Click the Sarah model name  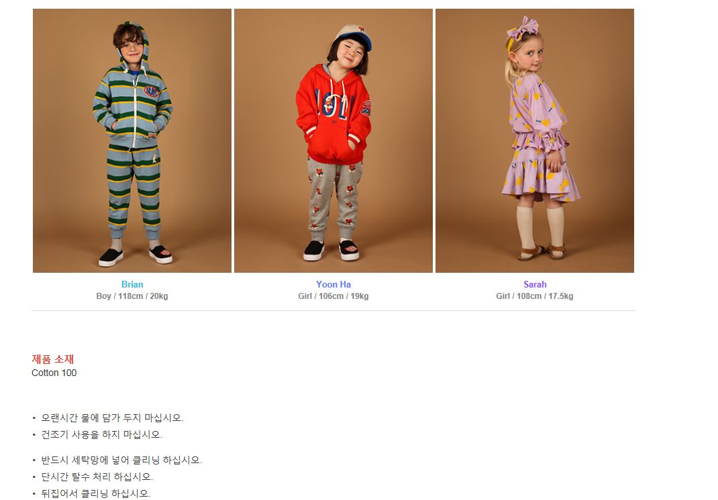coord(535,284)
